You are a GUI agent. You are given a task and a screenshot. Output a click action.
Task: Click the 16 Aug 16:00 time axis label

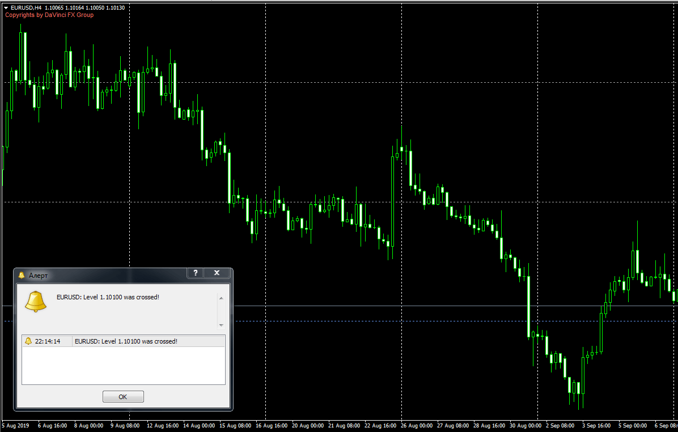[272, 426]
